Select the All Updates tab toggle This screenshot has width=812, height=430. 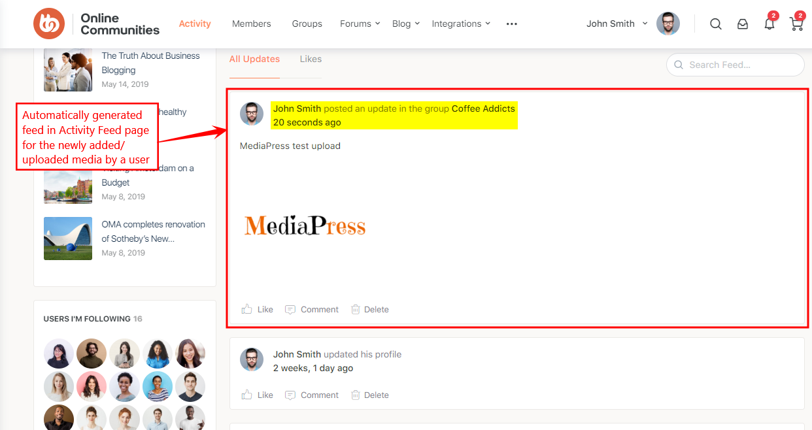(x=254, y=59)
